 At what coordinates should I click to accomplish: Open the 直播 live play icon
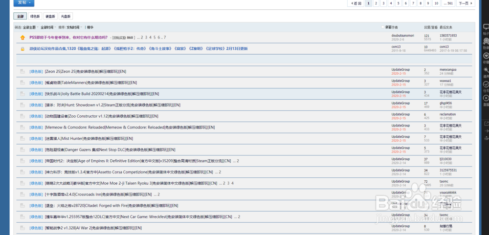pos(486,98)
